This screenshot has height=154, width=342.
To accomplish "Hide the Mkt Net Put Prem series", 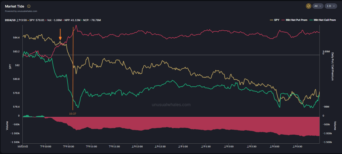I will point(295,20).
